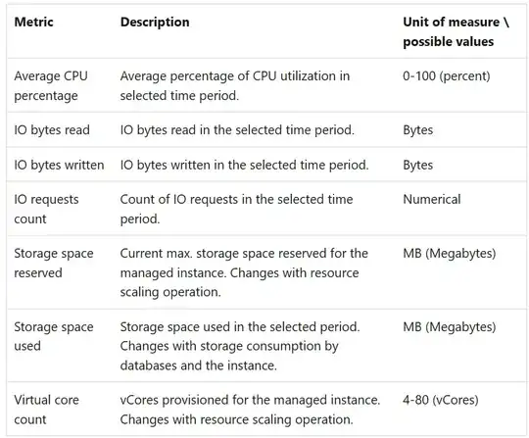529x438 pixels.
Task: Click the Bytes unit for IO bytes read
Action: (x=418, y=130)
